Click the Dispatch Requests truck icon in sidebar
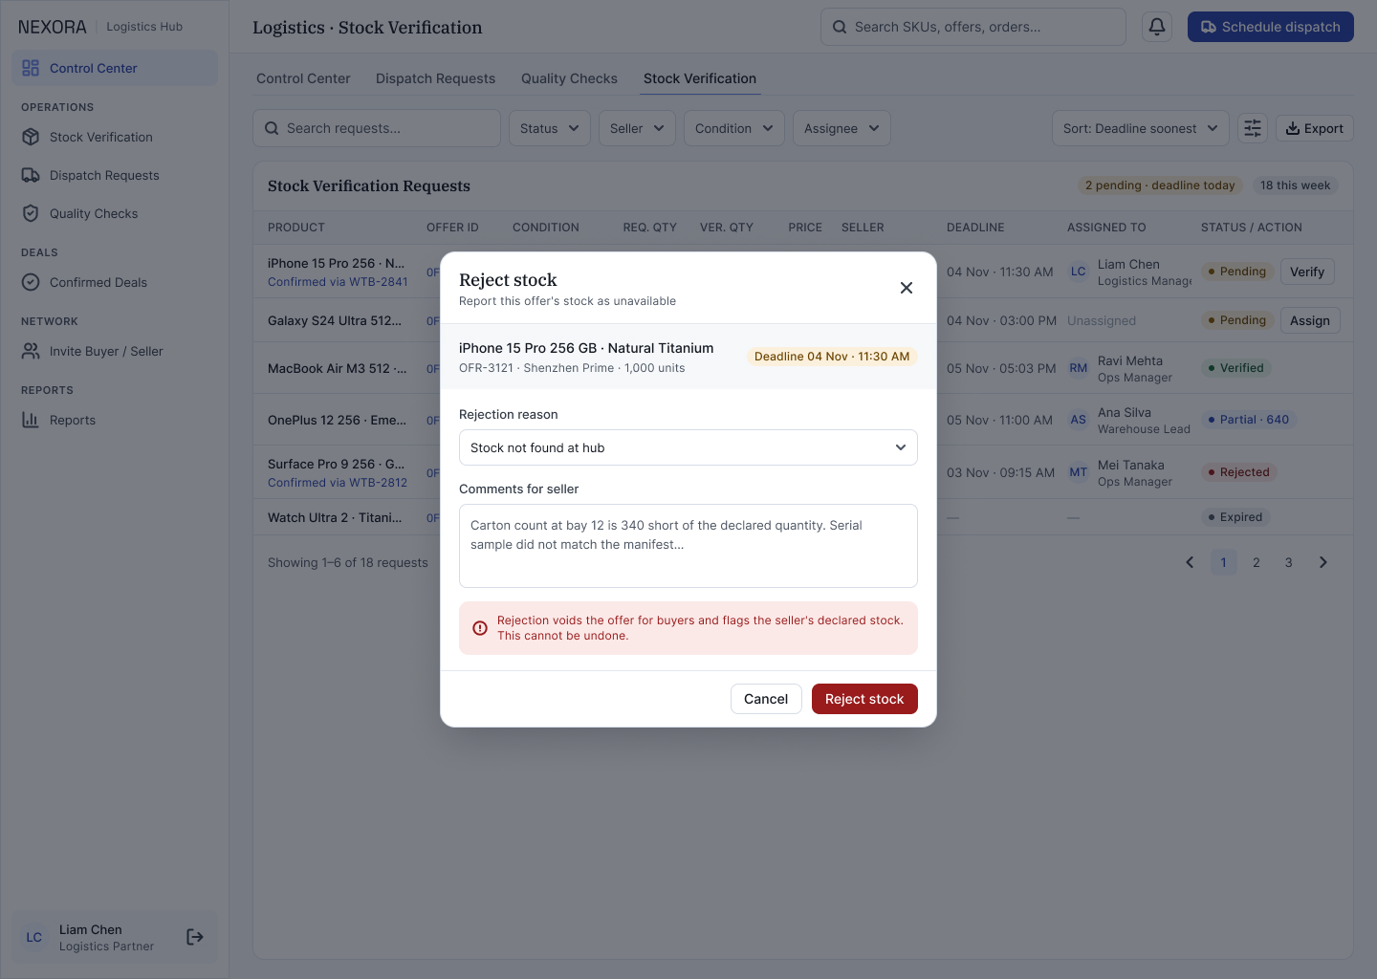This screenshot has width=1377, height=979. (31, 175)
